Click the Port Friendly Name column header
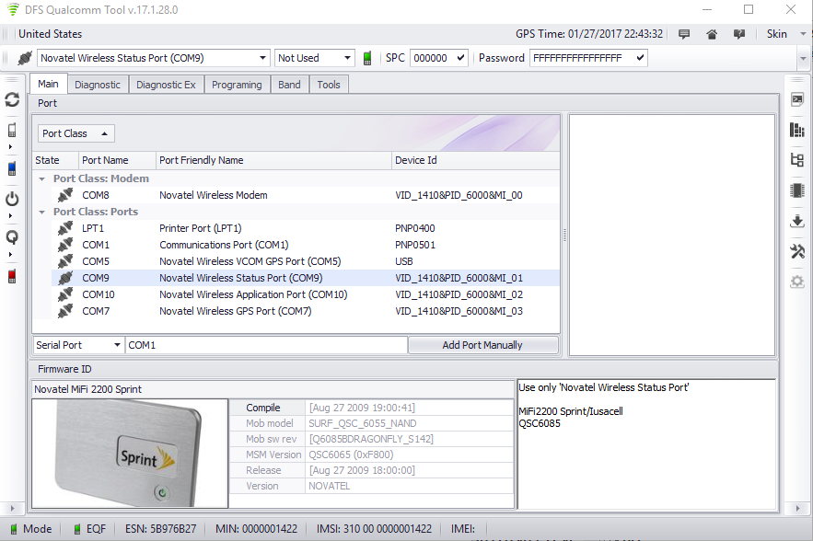 click(x=273, y=161)
